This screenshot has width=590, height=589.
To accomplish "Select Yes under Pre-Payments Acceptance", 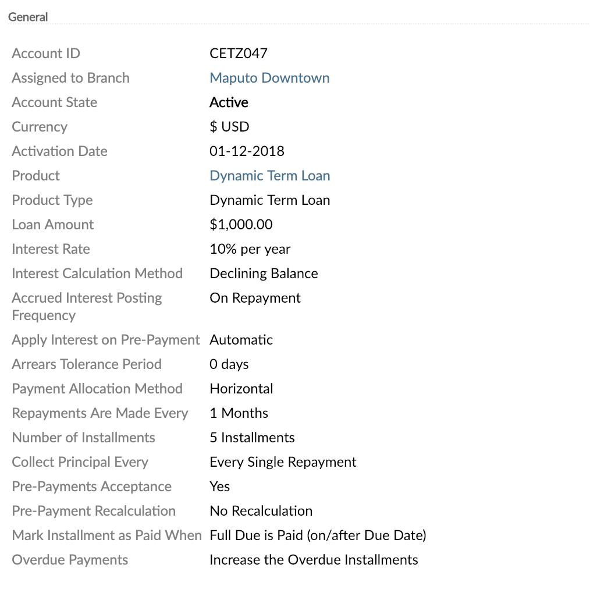I will coord(219,486).
